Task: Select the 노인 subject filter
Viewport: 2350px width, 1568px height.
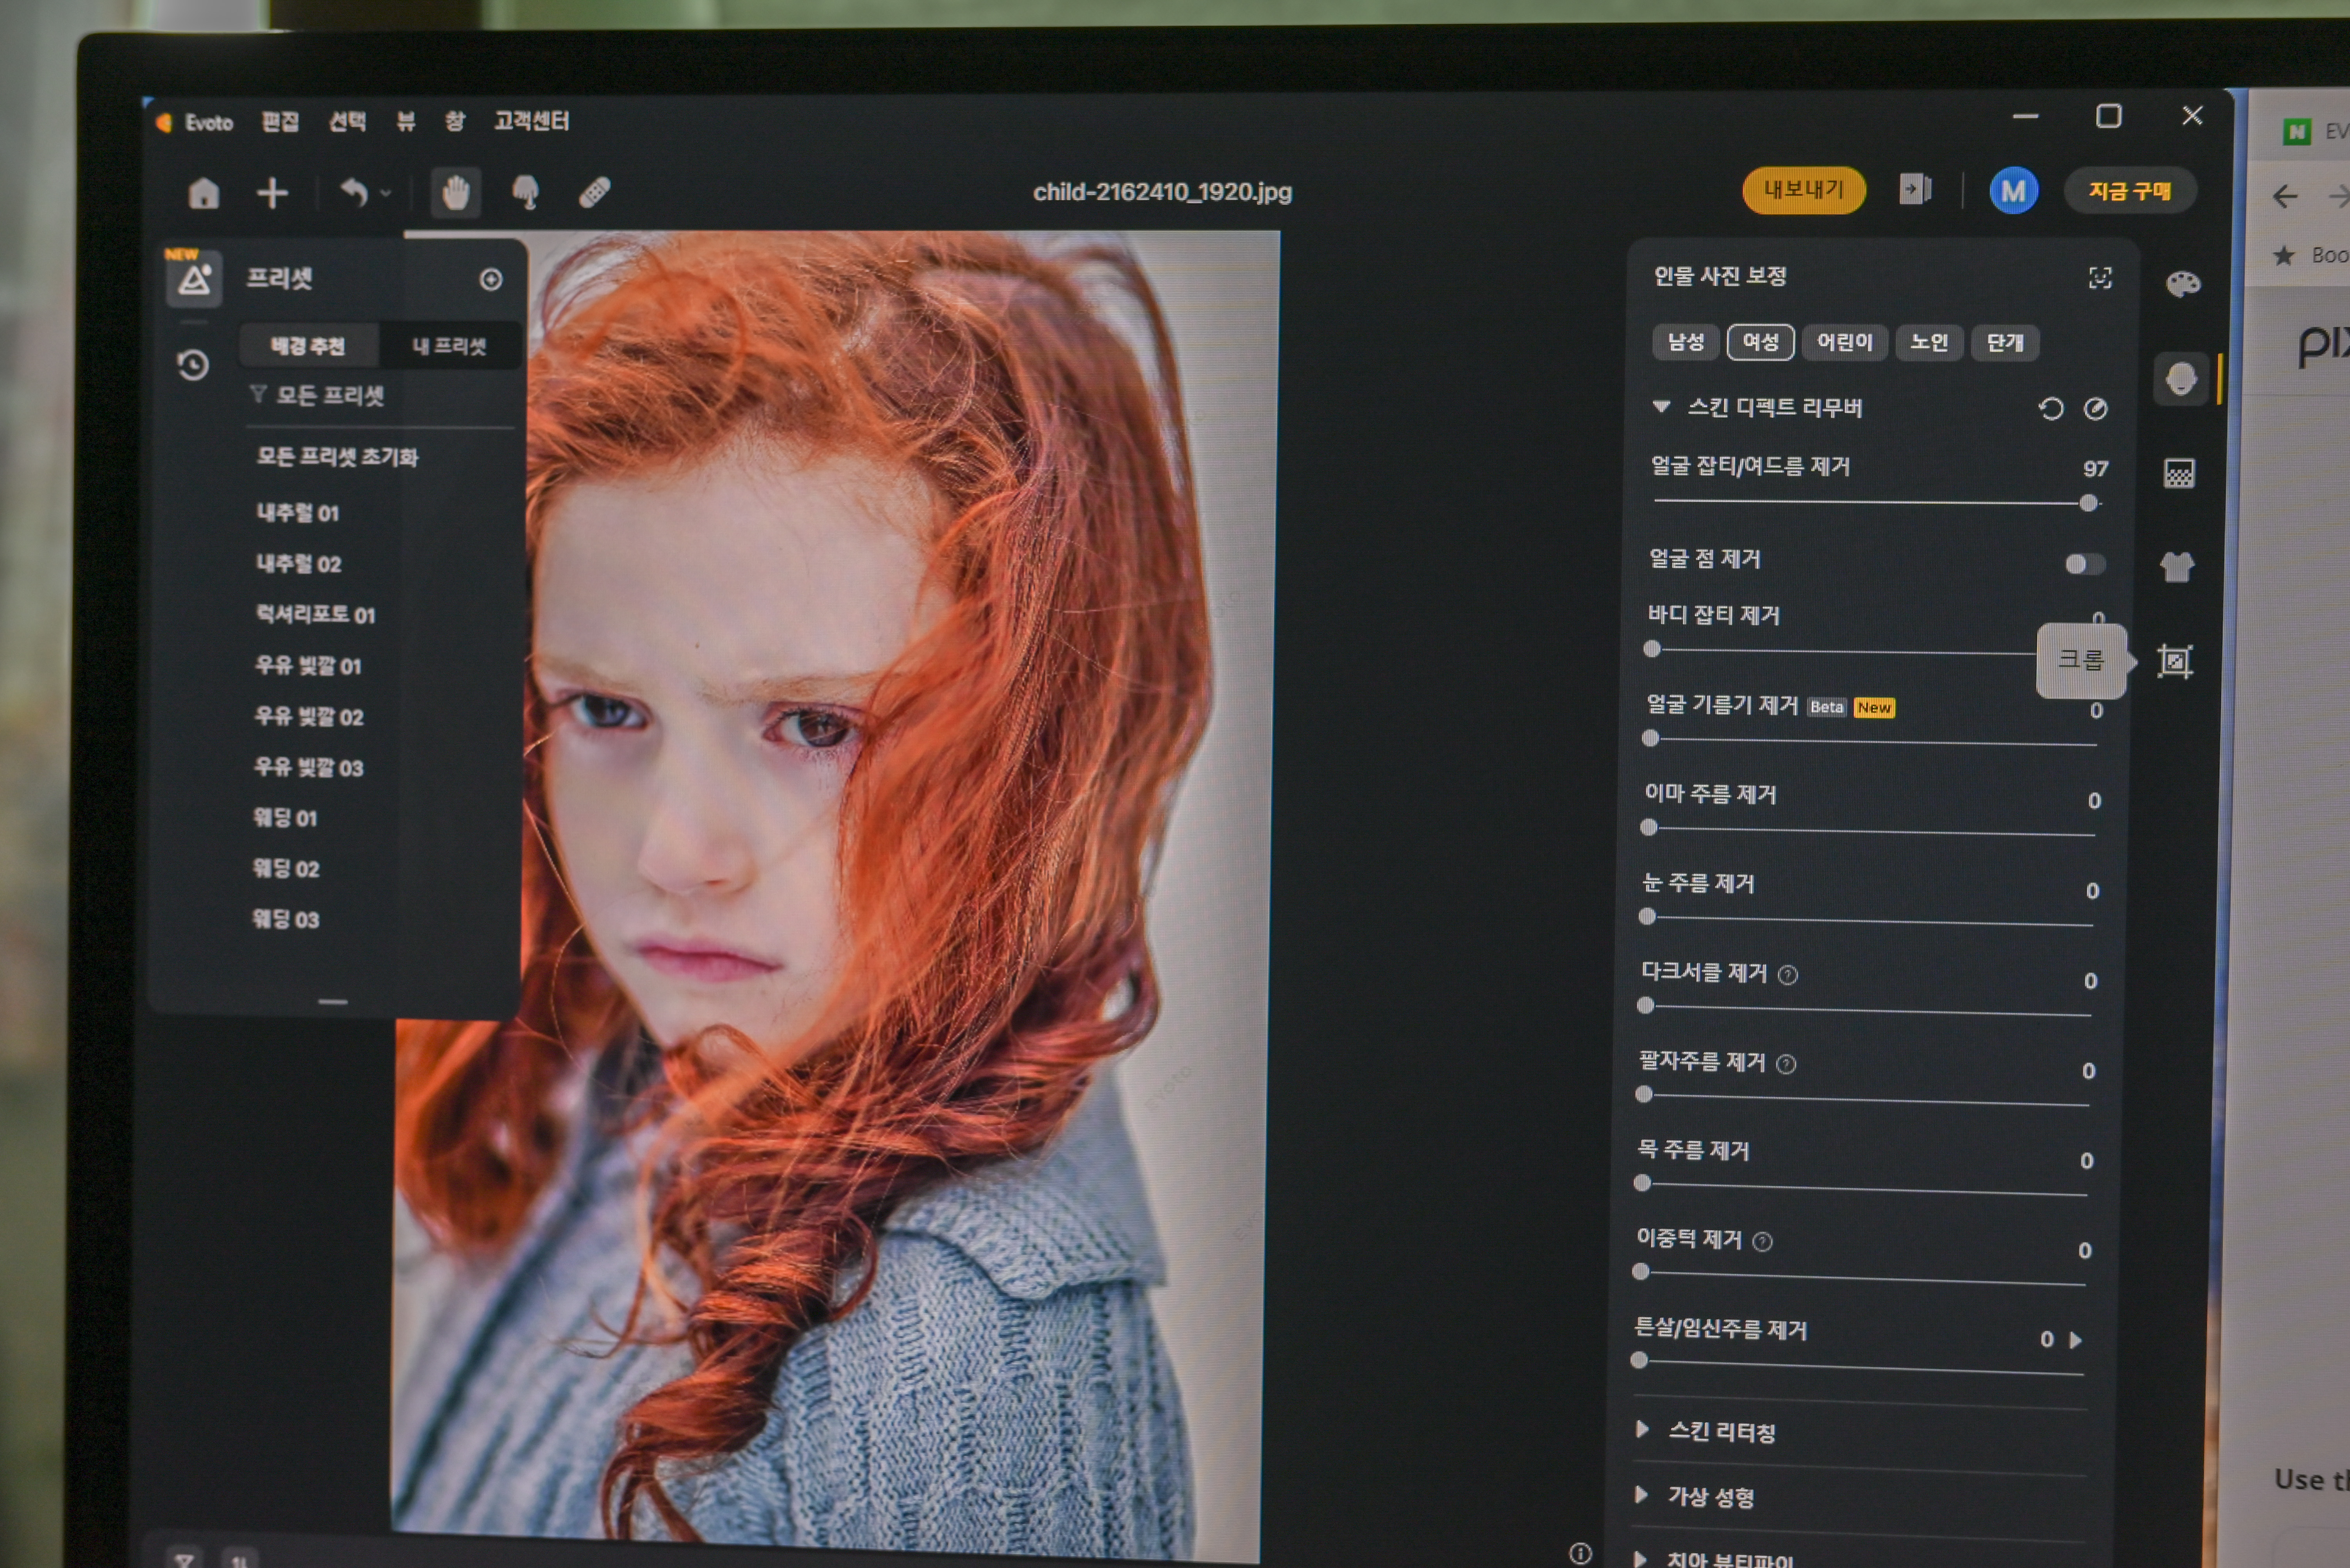Action: click(x=1929, y=343)
